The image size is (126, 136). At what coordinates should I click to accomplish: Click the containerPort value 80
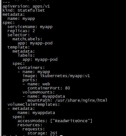(68, 88)
